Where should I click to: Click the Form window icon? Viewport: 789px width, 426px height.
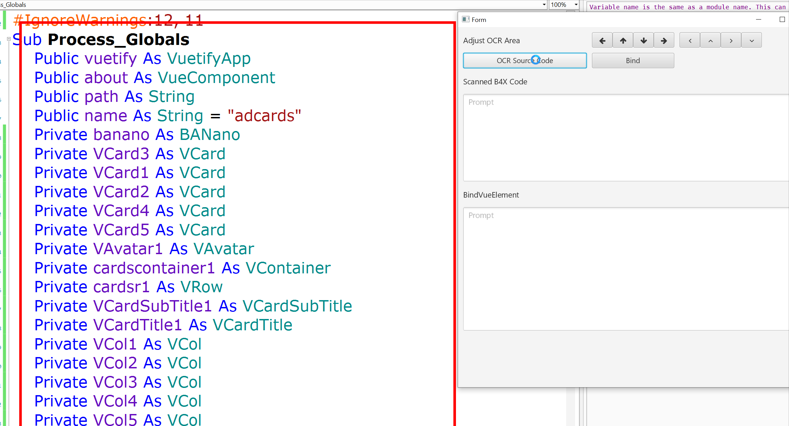pyautogui.click(x=466, y=20)
